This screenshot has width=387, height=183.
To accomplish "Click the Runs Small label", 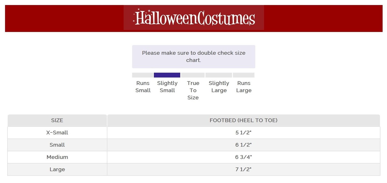I will [x=143, y=87].
